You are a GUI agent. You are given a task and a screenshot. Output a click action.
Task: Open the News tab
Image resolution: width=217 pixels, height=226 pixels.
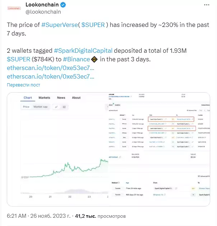click(61, 98)
